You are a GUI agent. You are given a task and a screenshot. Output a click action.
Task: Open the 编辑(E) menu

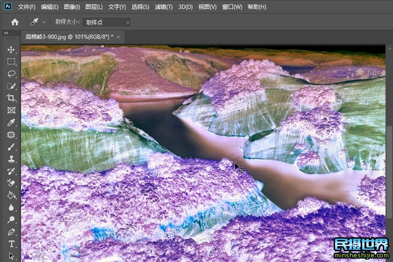click(x=50, y=7)
